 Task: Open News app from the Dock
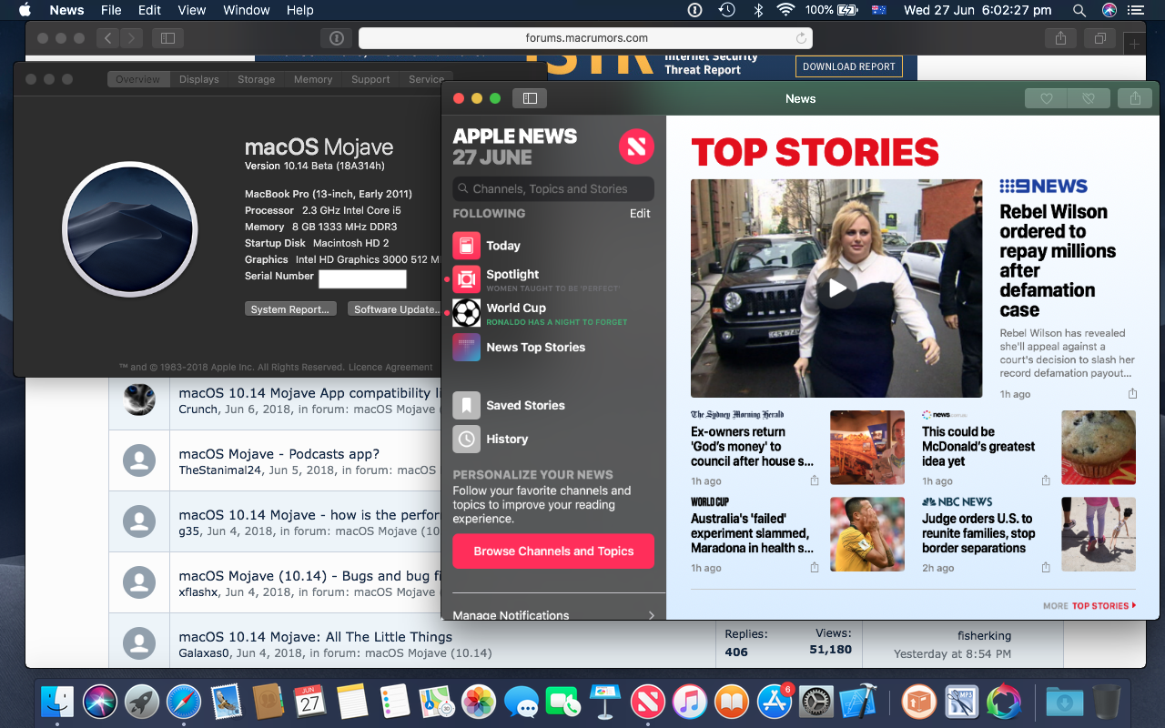648,702
